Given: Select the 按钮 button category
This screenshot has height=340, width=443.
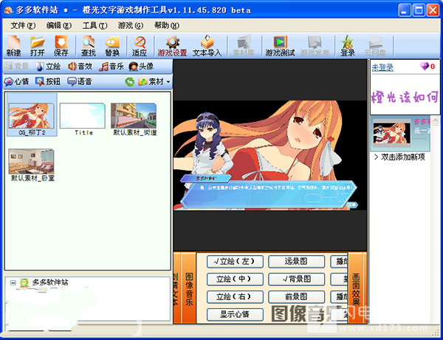Looking at the screenshot, I should [48, 82].
